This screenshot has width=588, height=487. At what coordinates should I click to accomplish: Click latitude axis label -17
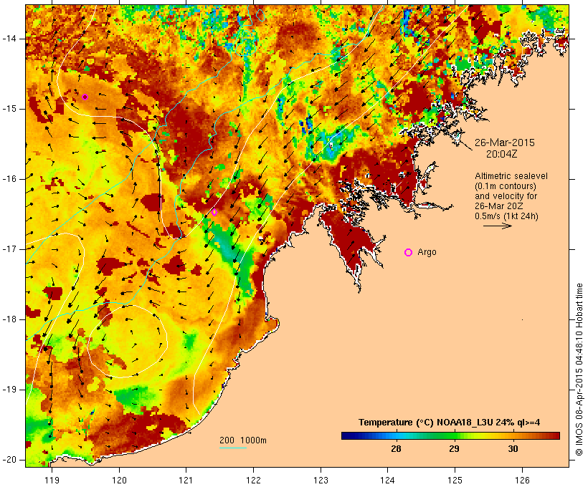click(9, 249)
